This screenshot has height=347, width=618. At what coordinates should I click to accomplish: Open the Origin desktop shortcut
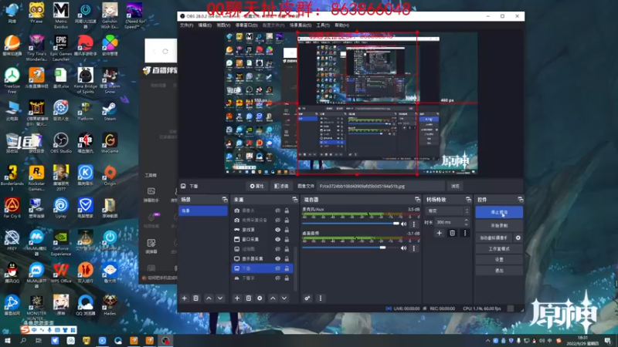coord(110,176)
